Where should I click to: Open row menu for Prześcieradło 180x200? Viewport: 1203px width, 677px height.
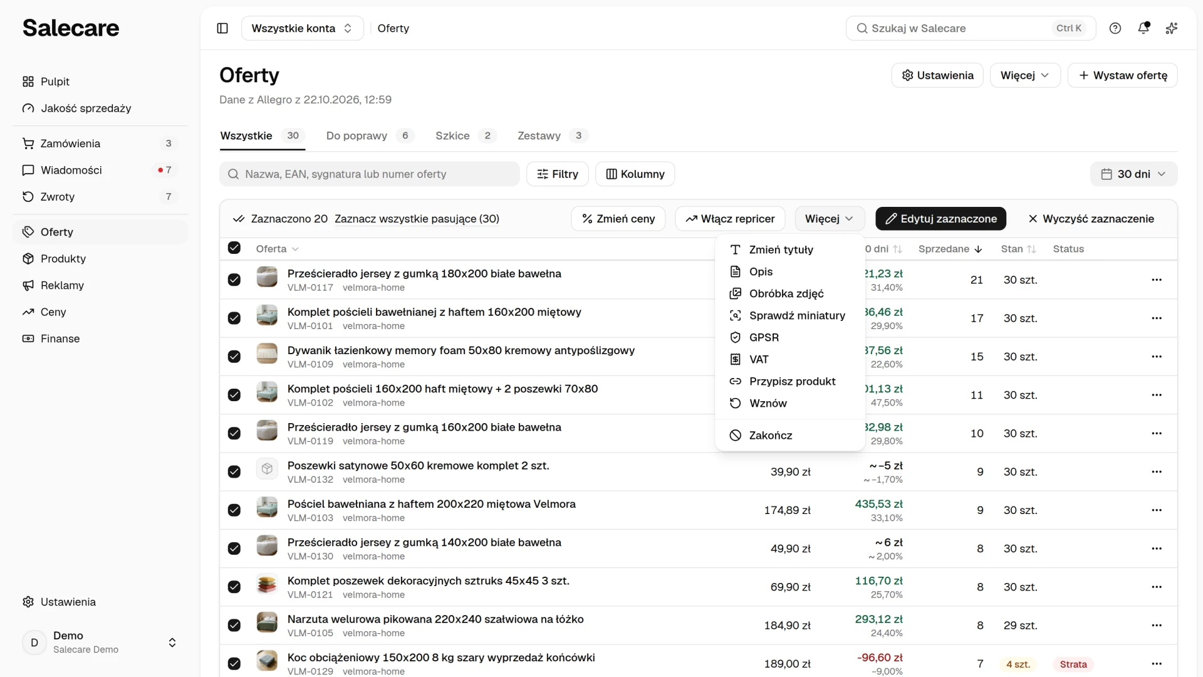click(1157, 280)
